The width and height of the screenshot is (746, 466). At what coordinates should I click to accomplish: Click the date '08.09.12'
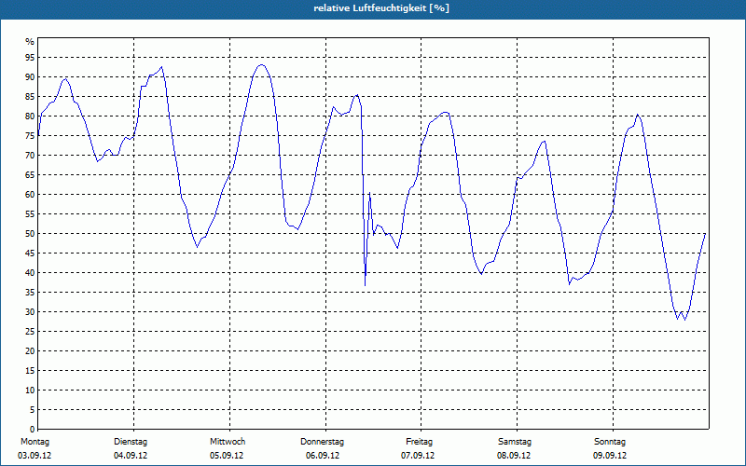click(x=514, y=456)
